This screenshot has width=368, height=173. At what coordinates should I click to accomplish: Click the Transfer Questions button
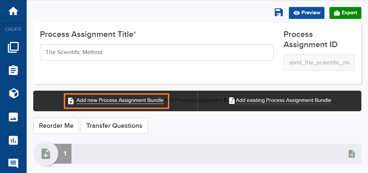click(114, 126)
